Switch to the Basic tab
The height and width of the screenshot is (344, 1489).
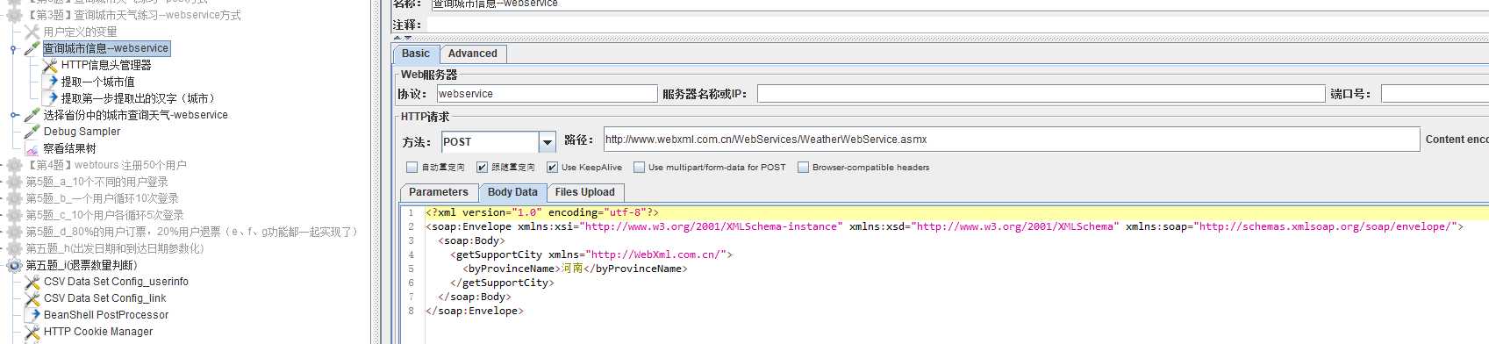click(x=415, y=54)
